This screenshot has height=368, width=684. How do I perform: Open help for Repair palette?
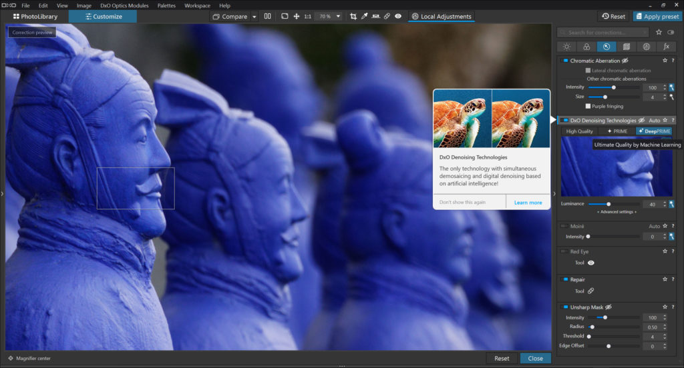pos(673,279)
